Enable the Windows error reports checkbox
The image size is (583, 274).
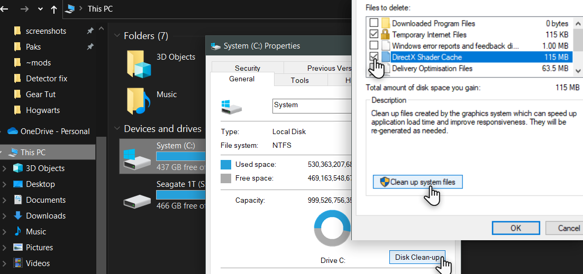coord(374,46)
